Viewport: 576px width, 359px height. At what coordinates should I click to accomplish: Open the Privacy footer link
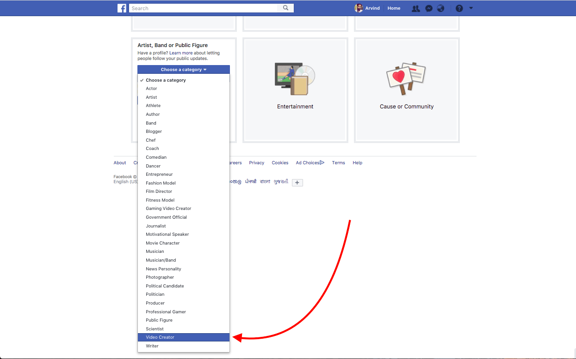point(256,163)
